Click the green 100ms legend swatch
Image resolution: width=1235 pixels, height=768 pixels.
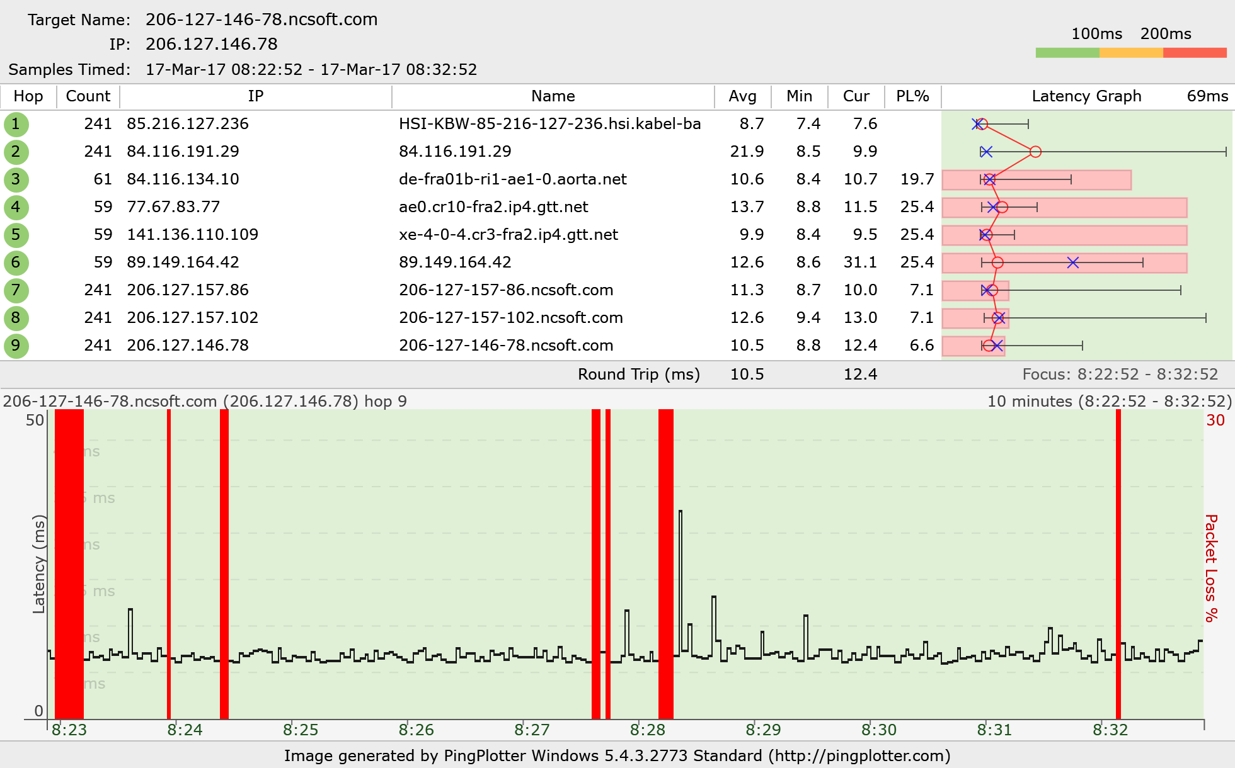[x=1067, y=53]
